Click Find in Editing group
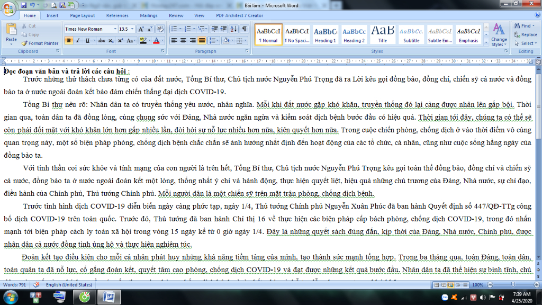The image size is (542, 305). coord(525,26)
